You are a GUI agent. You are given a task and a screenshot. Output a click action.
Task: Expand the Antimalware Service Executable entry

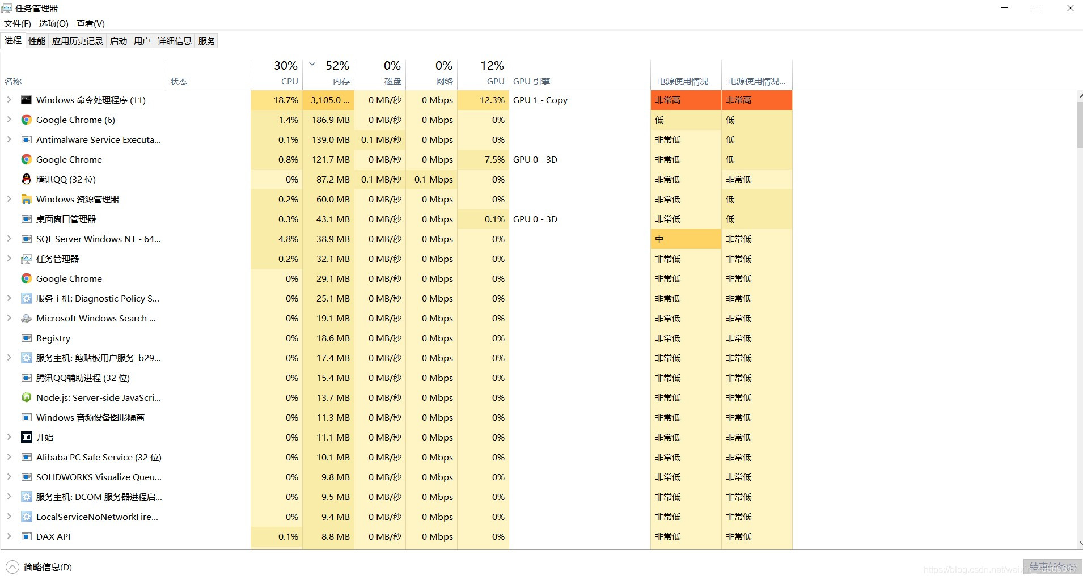[x=9, y=139]
